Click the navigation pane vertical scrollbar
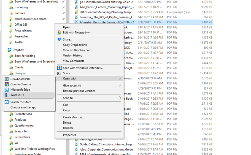The height and width of the screenshot is (155, 251). click(68, 77)
